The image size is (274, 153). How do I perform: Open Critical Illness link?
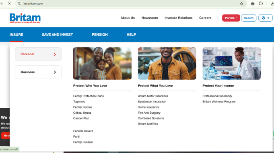point(82,113)
